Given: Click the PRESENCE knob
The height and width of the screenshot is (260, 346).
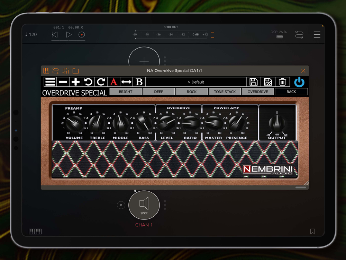Looking at the screenshot, I should pyautogui.click(x=237, y=123).
